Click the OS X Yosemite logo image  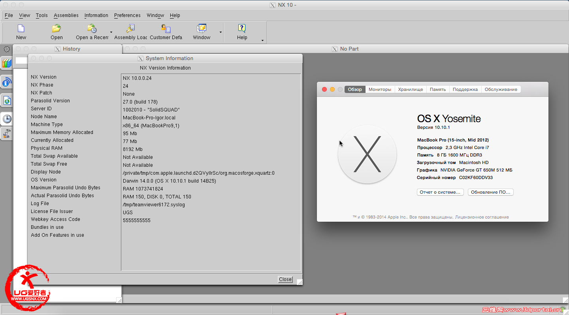point(367,154)
